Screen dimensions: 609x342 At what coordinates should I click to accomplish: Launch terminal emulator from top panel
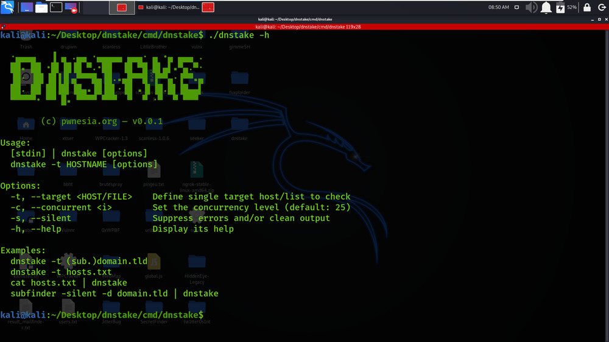[56, 7]
